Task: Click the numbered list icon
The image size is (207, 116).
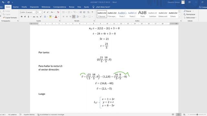Action: pyautogui.click(x=69, y=12)
